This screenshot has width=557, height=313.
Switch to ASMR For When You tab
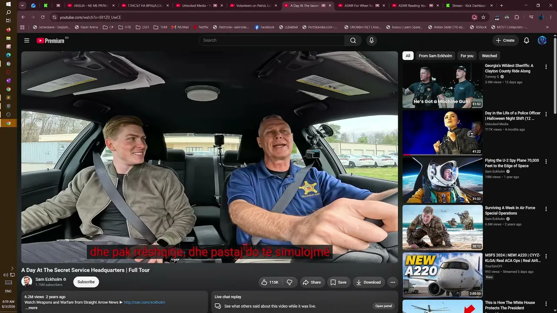[x=361, y=6]
